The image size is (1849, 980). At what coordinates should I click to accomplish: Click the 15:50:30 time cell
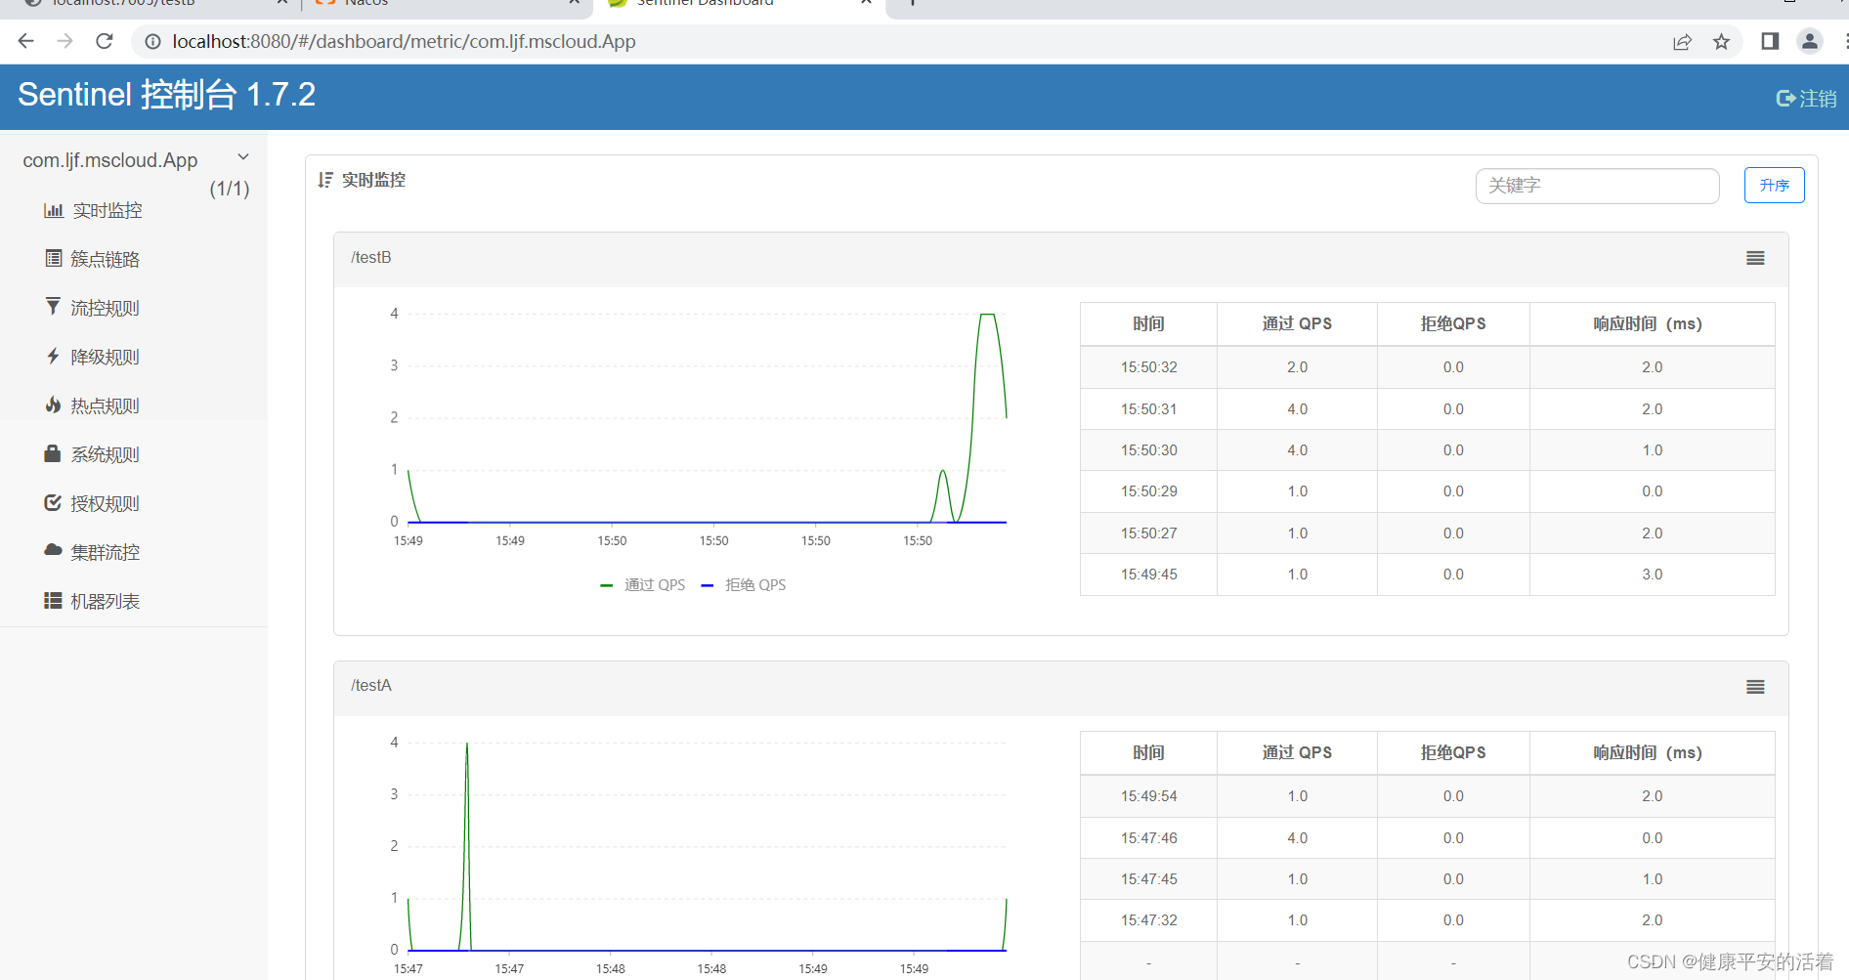(x=1148, y=450)
